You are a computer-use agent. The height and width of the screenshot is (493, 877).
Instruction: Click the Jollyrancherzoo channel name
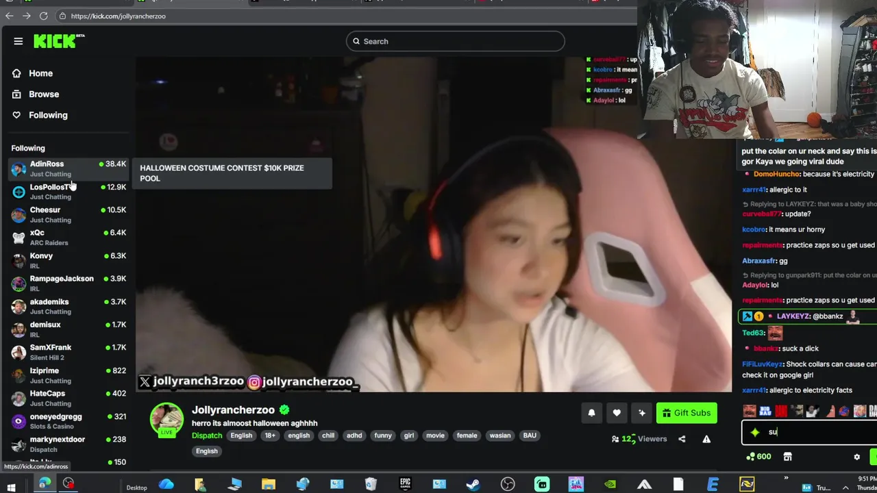coord(233,409)
